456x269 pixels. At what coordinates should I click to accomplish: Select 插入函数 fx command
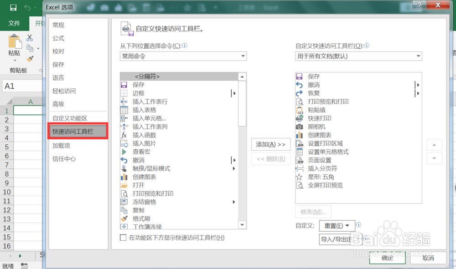(x=179, y=135)
